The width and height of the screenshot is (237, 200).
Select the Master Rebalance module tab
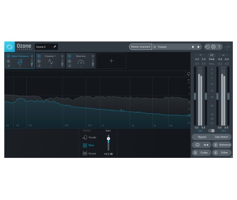tap(20, 61)
